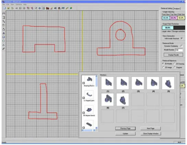The height and width of the screenshot is (145, 187).
Task: Click the green folder open icon
Action: [8, 8]
